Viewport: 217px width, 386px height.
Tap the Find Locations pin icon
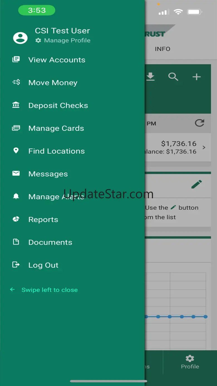tap(16, 151)
